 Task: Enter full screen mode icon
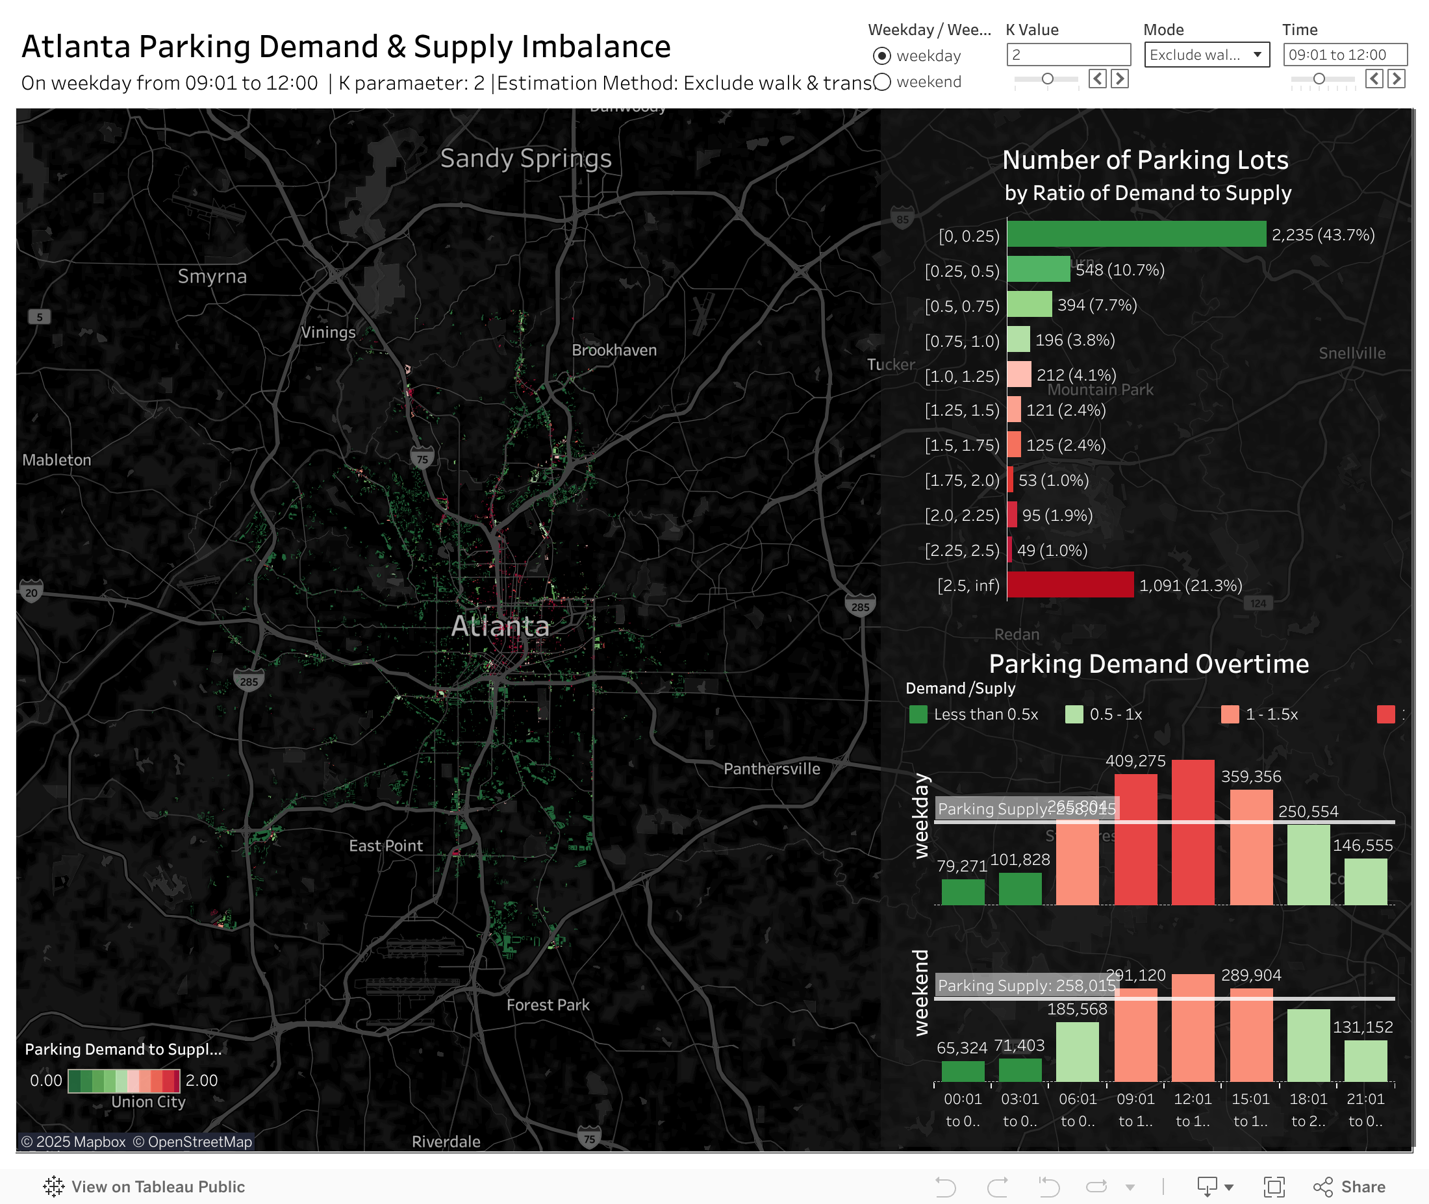tap(1274, 1187)
